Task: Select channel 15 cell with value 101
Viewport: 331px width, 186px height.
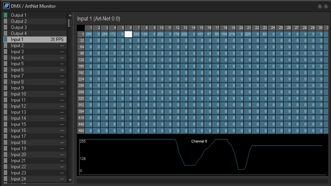Action: pyautogui.click(x=200, y=34)
